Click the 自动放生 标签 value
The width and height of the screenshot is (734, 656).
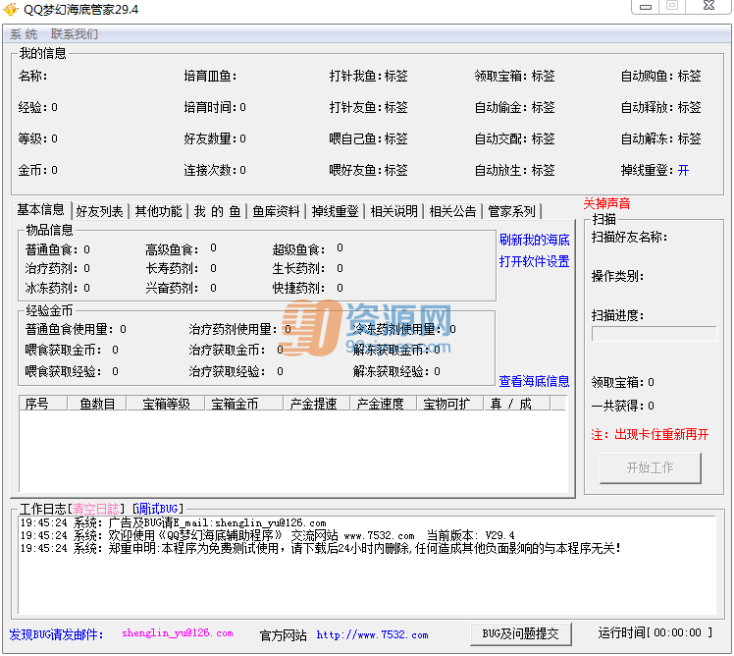(543, 170)
